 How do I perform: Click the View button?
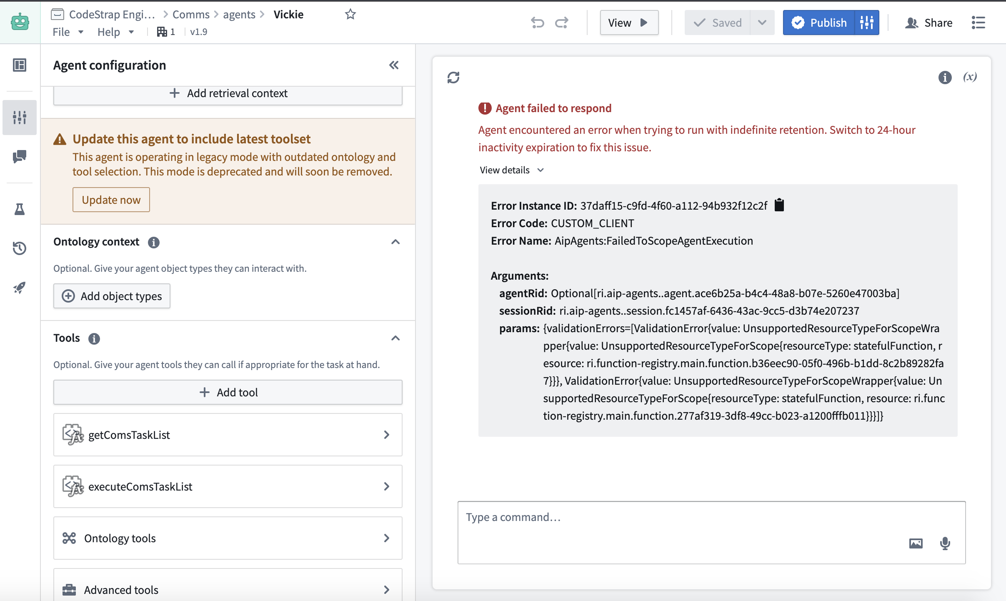click(629, 23)
